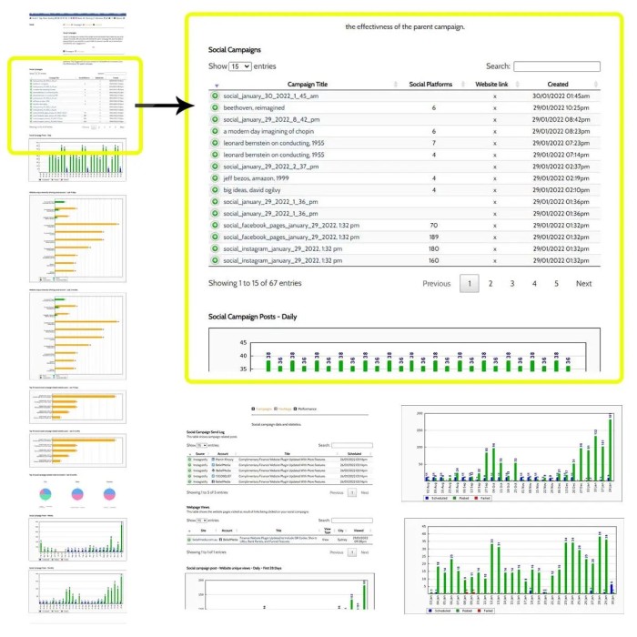The height and width of the screenshot is (637, 637).
Task: Click the Social Campaigns Search field
Action: (556, 66)
